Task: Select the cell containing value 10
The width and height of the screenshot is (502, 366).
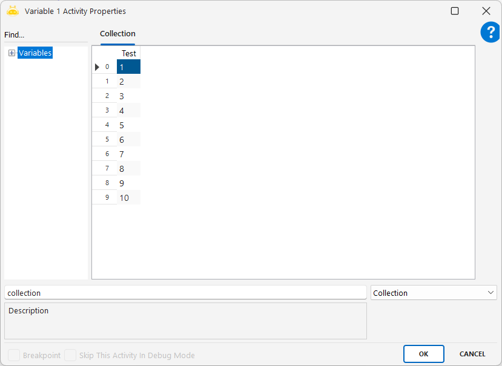Action: point(128,198)
